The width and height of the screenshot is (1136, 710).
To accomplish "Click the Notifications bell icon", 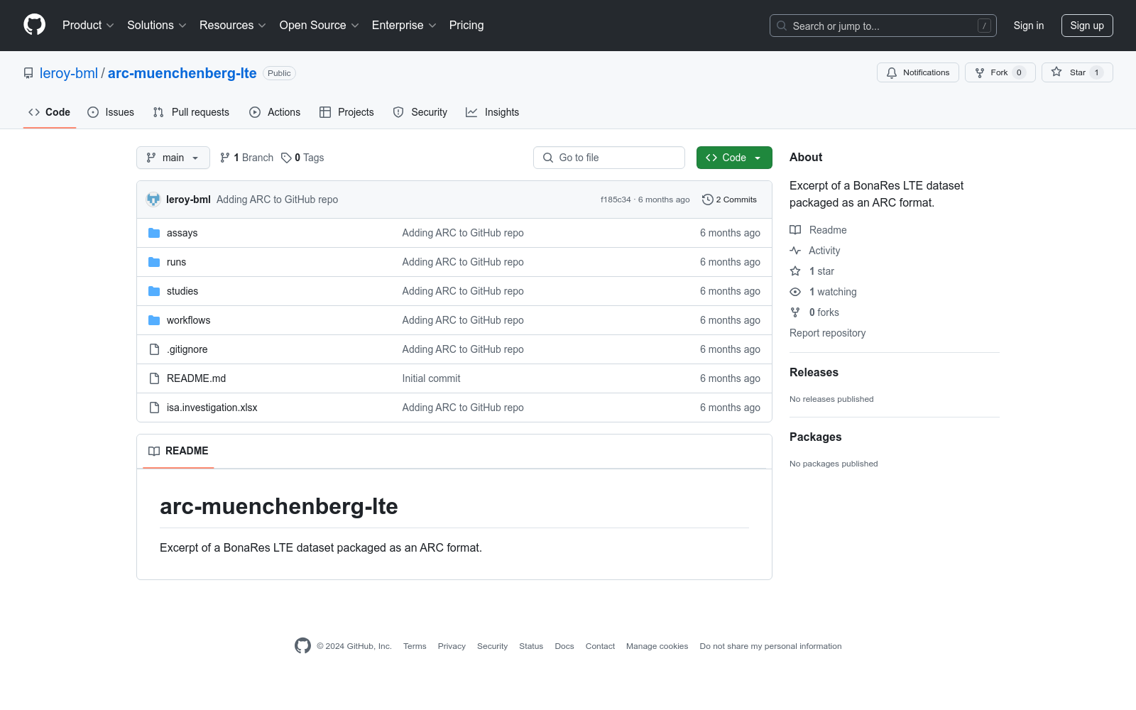I will click(x=892, y=72).
